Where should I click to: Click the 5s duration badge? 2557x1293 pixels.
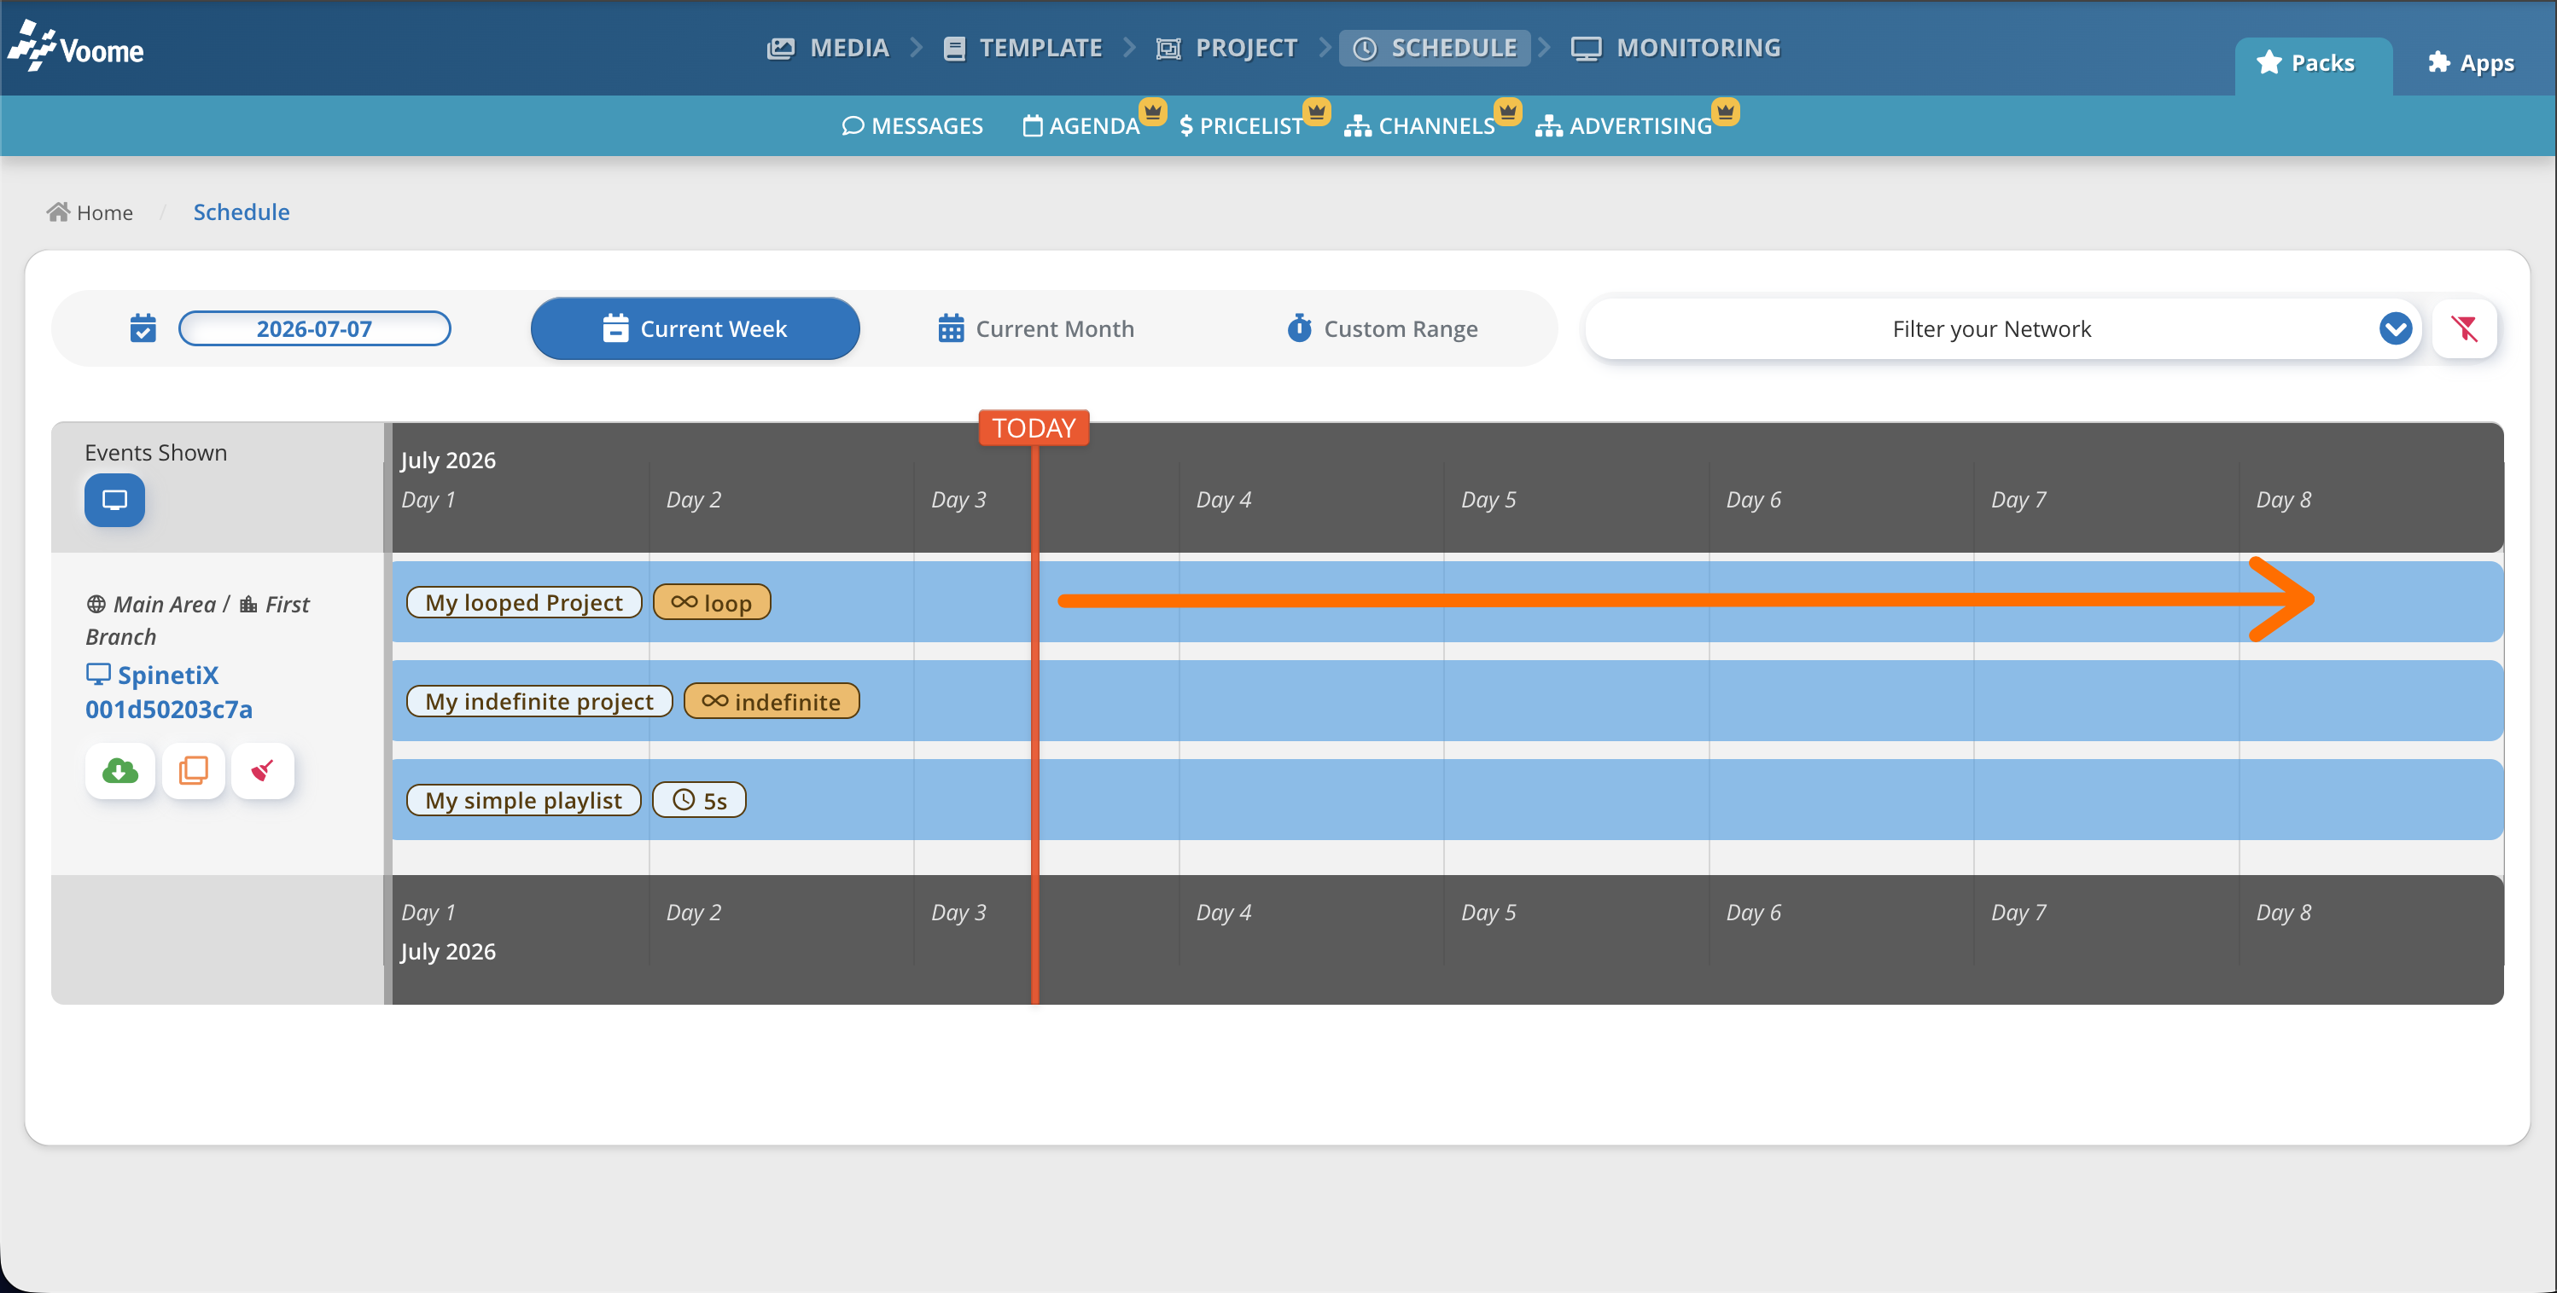pos(700,801)
